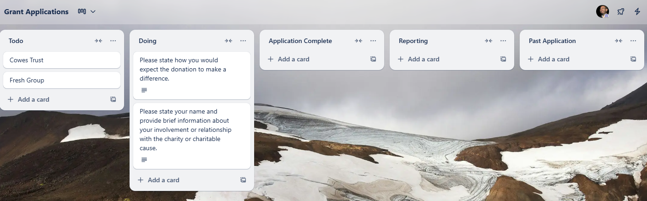Click the Past Application list title
Image resolution: width=647 pixels, height=201 pixels.
(552, 41)
